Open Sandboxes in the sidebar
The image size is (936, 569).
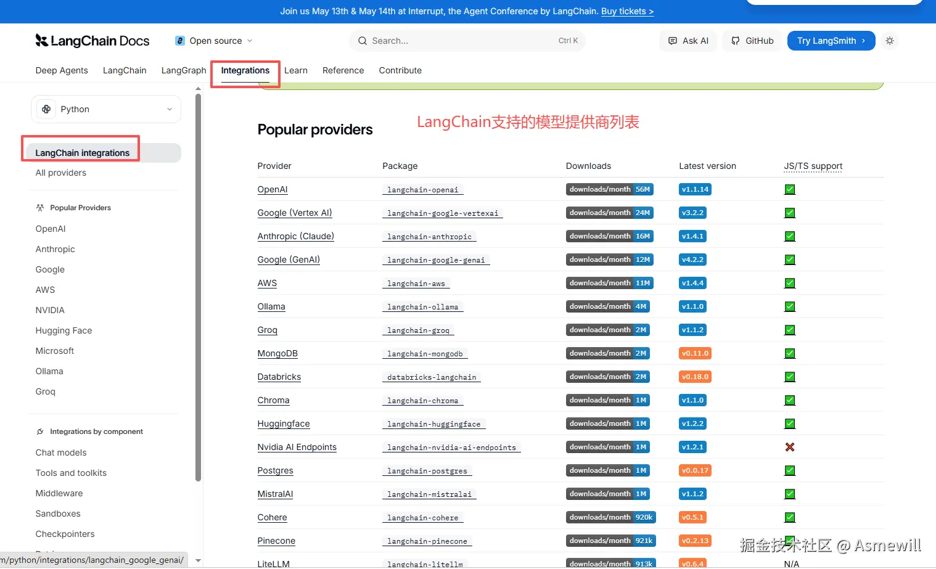[58, 514]
